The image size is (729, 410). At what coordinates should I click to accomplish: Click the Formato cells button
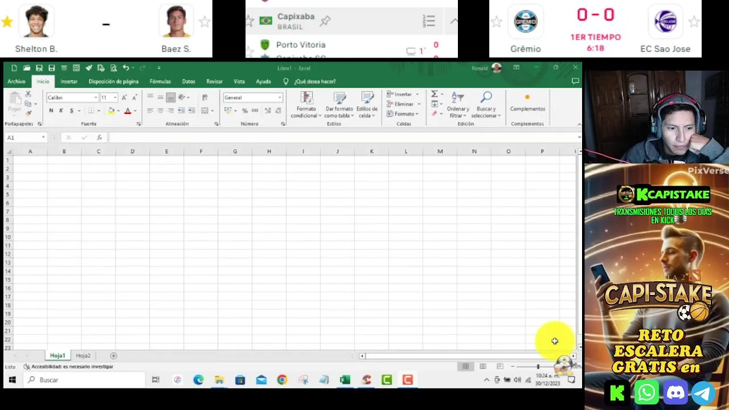click(403, 114)
